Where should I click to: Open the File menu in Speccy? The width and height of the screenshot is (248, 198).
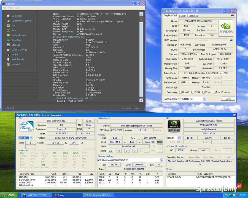pyautogui.click(x=4, y=8)
